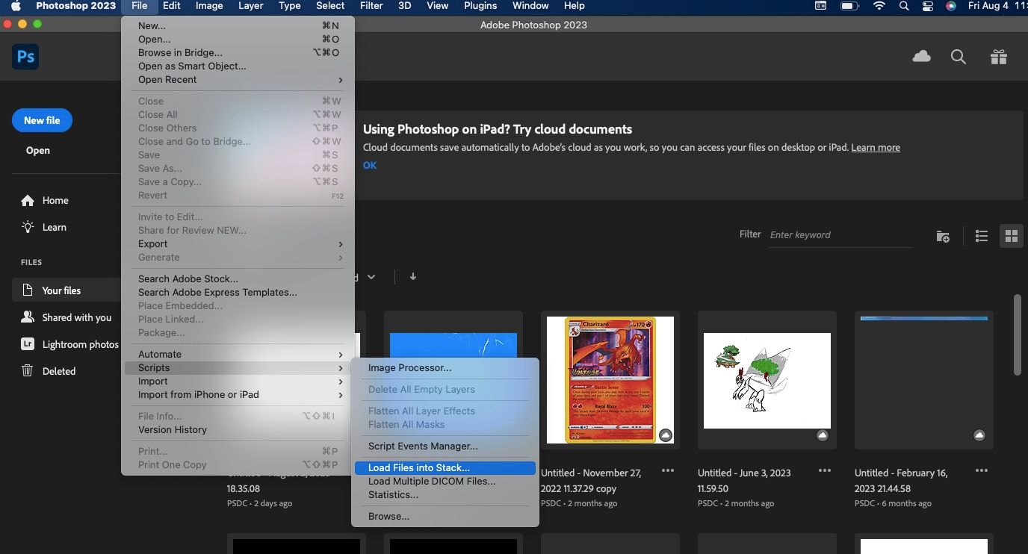Expand the Export submenu
Image resolution: width=1028 pixels, height=554 pixels.
(x=238, y=244)
